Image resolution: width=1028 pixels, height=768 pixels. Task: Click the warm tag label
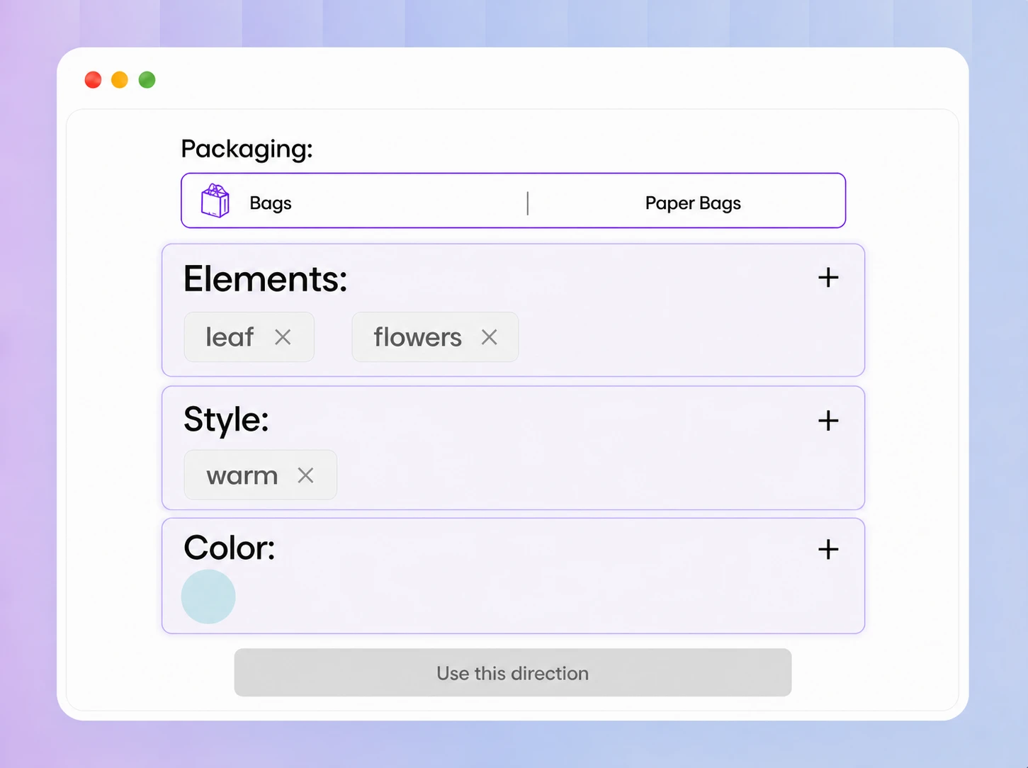click(x=242, y=476)
